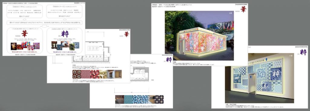Click the red 華 logo on ladies' floor plan page
Viewport: 310px width, 111px height.
(x=127, y=34)
